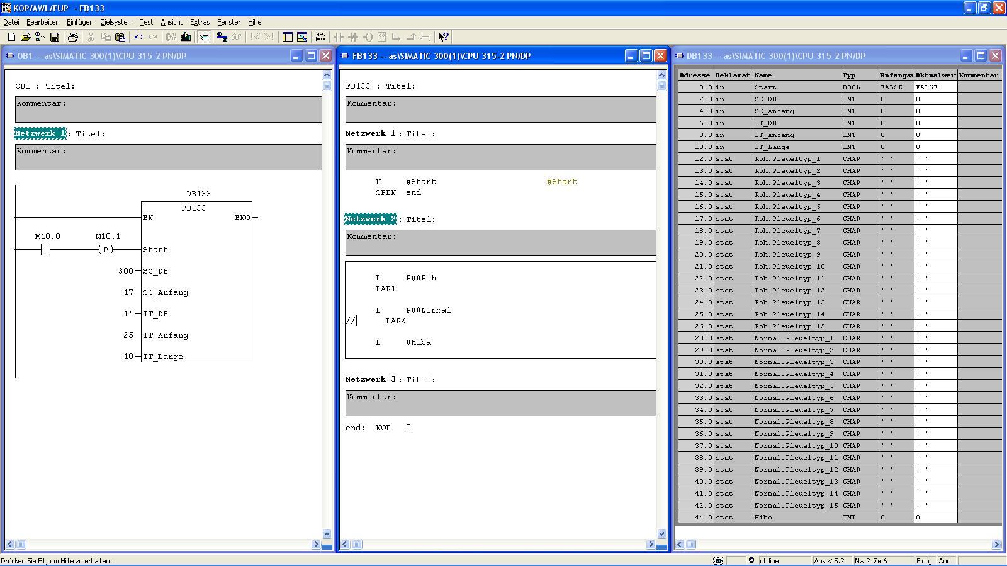Click the Print toolbar icon
Screen dimensions: 1007x566
click(x=73, y=37)
